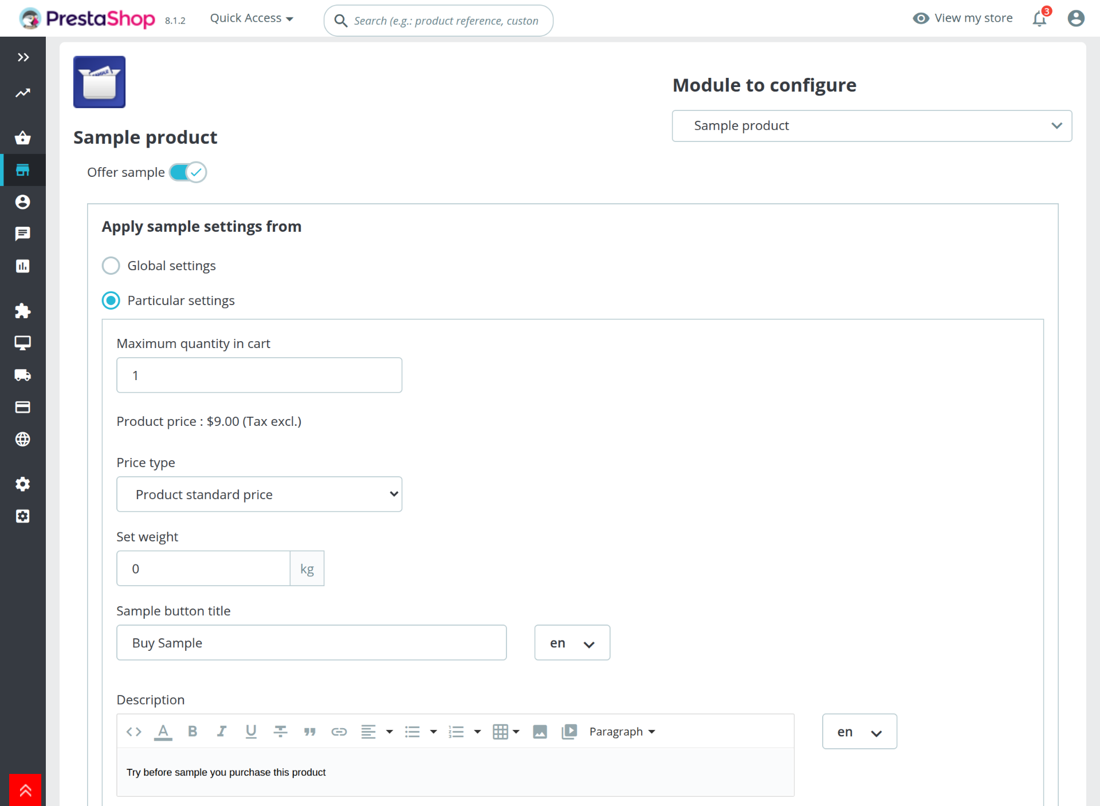Viewport: 1100px width, 806px height.
Task: Click the Bold formatting icon
Action: tap(192, 731)
